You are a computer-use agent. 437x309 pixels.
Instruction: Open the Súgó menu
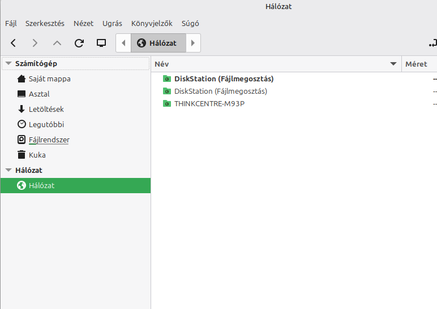(x=190, y=23)
